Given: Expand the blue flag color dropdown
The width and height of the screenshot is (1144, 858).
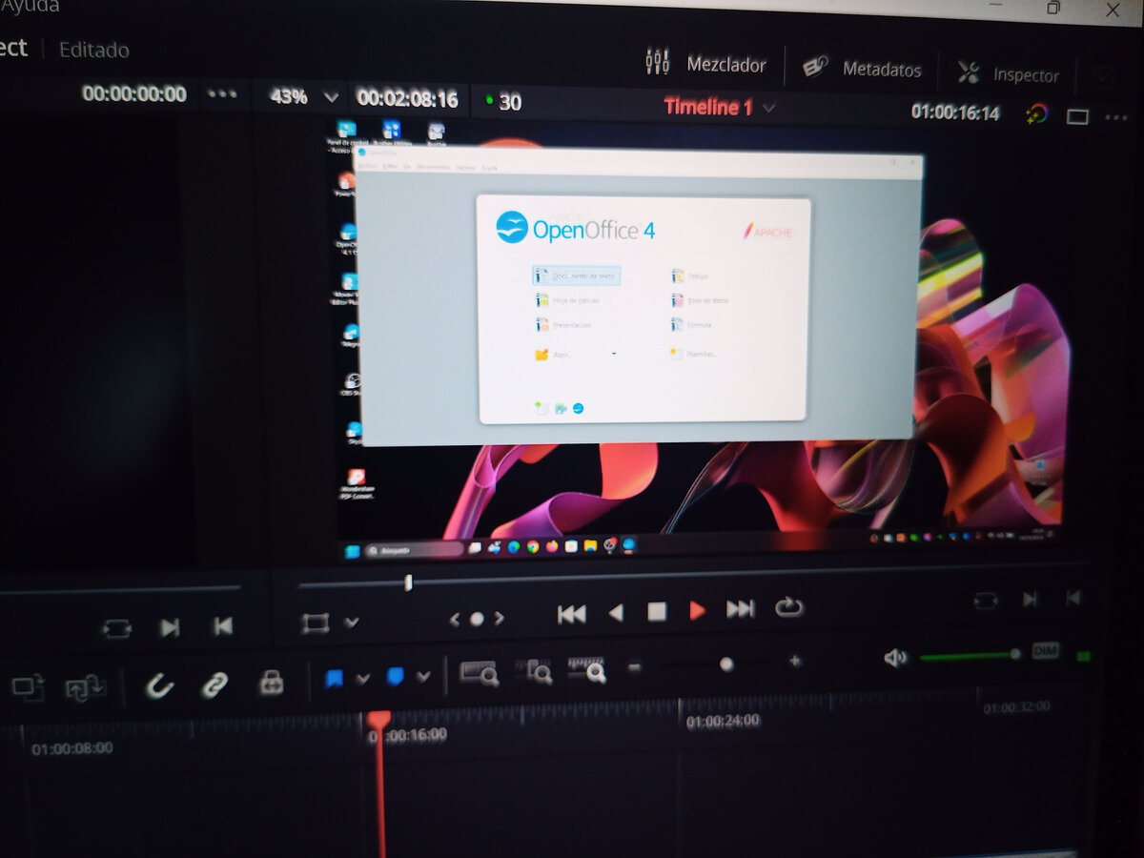Looking at the screenshot, I should [362, 679].
